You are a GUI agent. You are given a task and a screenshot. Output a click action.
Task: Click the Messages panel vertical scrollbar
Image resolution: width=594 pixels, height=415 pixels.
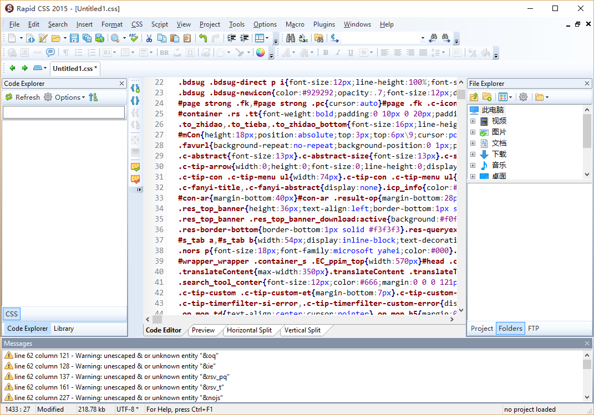click(x=587, y=376)
